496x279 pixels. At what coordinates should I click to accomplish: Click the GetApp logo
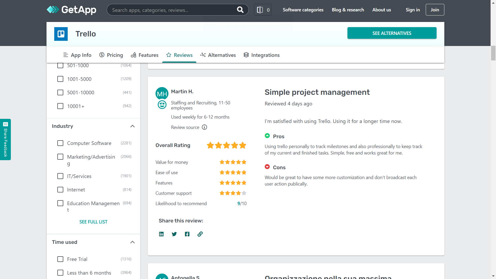click(71, 10)
